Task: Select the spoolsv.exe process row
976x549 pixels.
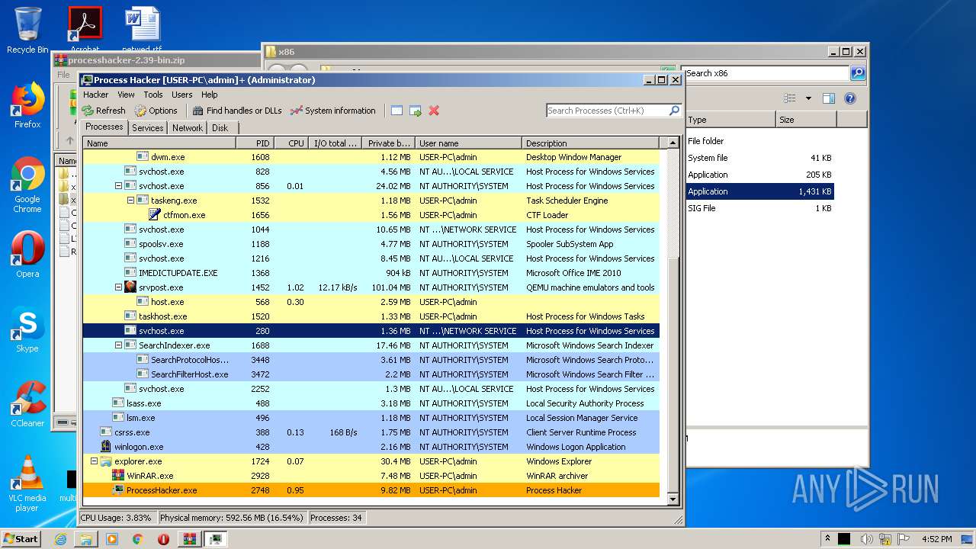Action: click(371, 244)
